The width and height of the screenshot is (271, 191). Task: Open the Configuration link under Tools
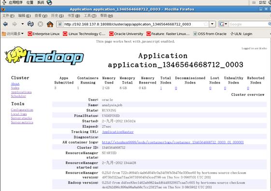coord(22,110)
